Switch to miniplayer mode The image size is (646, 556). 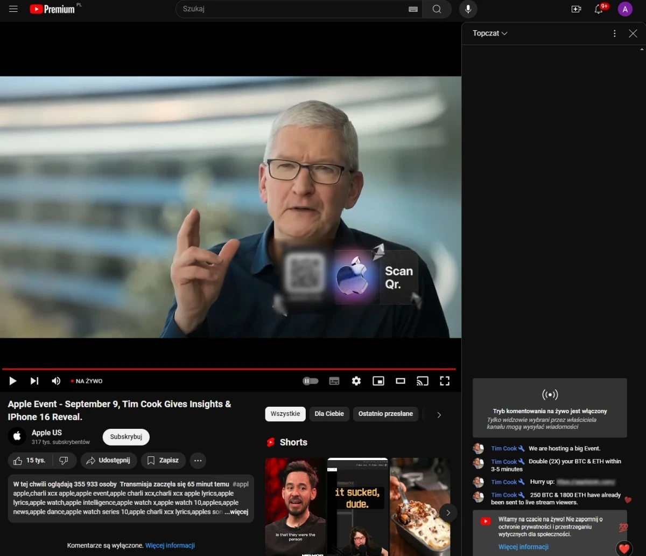[x=378, y=381]
